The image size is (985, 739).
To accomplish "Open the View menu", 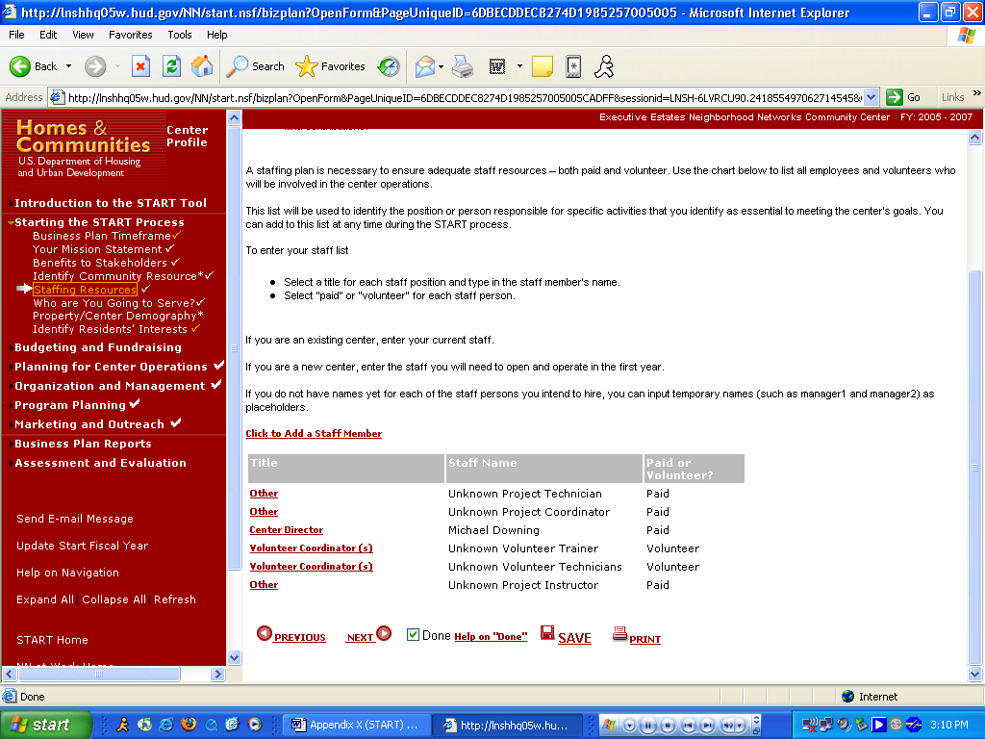I will [83, 35].
